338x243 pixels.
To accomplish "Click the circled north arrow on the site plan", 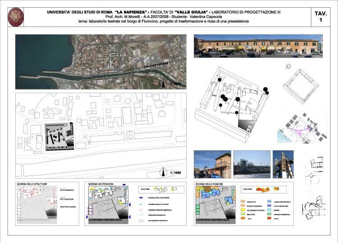I will tap(164, 172).
